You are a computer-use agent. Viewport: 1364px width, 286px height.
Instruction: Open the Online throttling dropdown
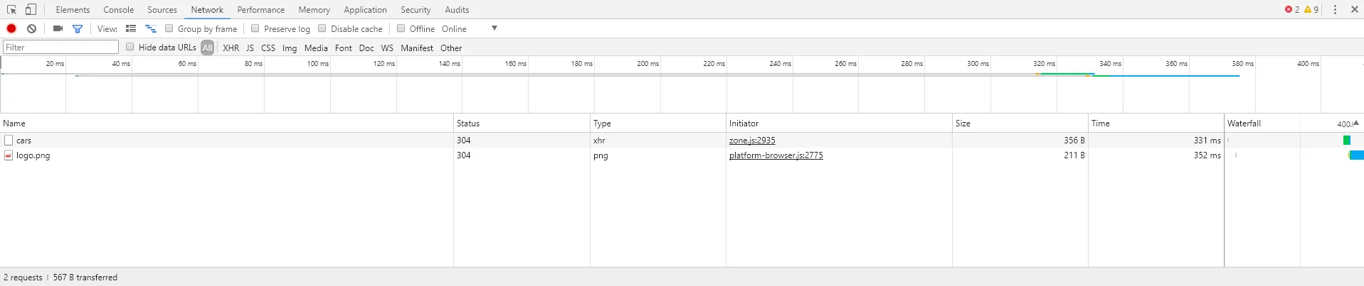point(494,28)
